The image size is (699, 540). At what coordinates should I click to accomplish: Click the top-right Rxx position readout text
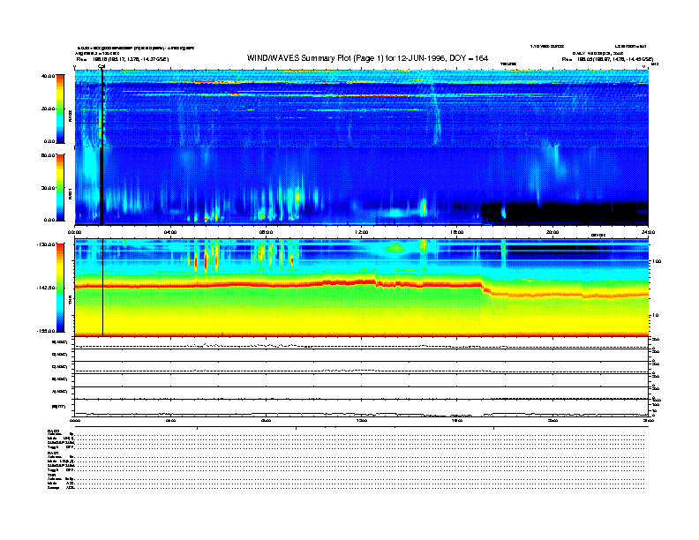pyautogui.click(x=607, y=59)
